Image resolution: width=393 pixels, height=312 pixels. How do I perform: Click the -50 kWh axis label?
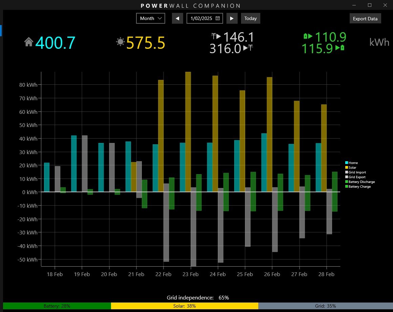(x=27, y=259)
